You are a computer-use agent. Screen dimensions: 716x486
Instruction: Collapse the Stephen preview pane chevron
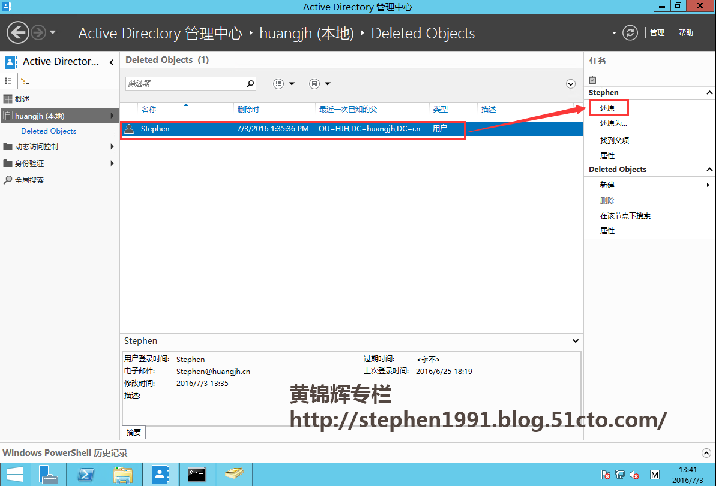[576, 341]
